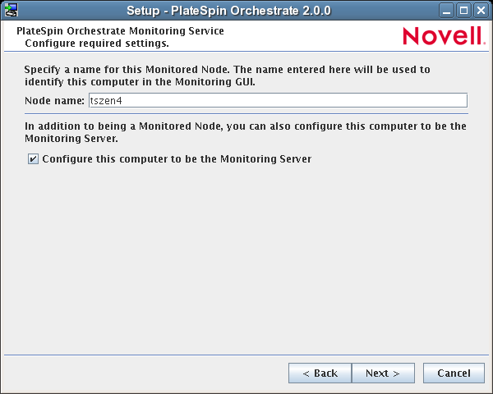This screenshot has height=394, width=493.
Task: Focus the Node name text field
Action: pos(278,100)
